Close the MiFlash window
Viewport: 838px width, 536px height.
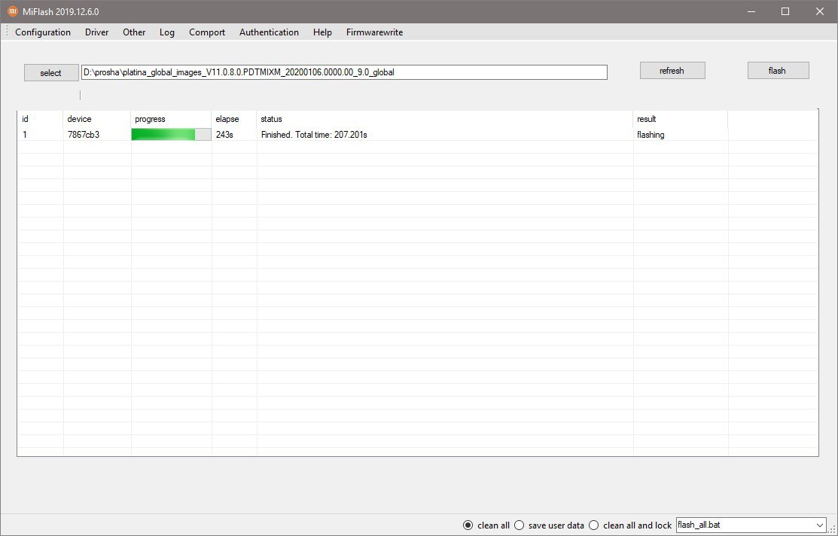coord(820,11)
